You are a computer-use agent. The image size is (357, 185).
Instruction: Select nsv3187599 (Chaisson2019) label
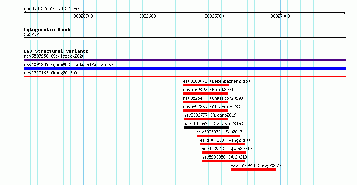[213, 123]
